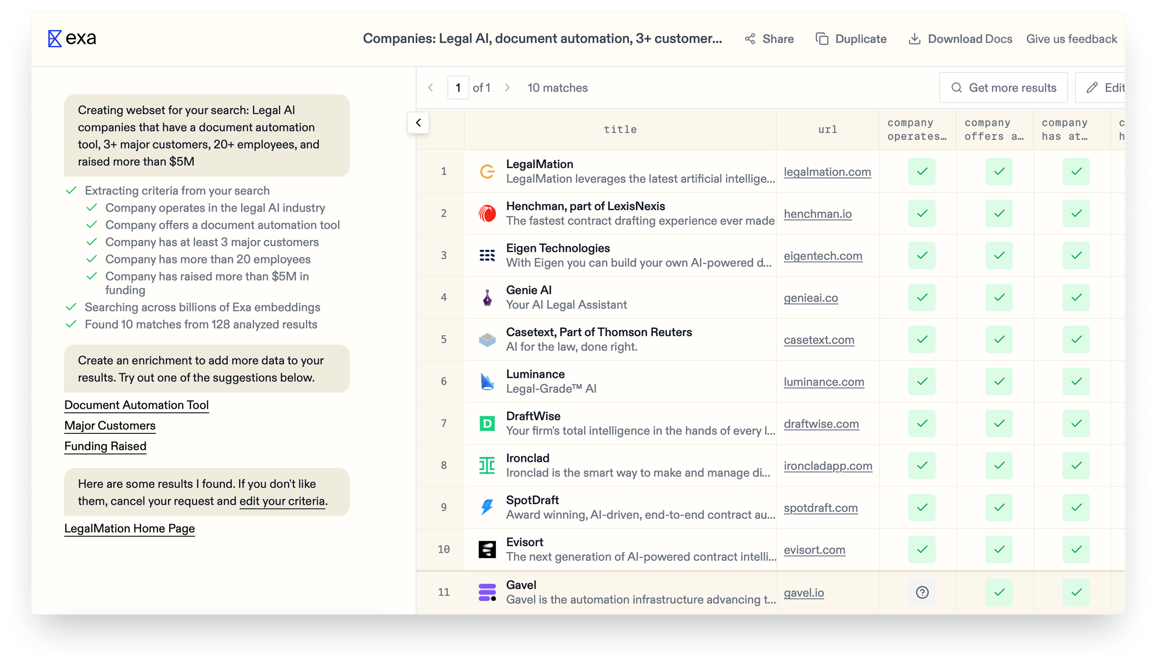Click the LegalMation company logo icon
This screenshot has height=665, width=1156.
pyautogui.click(x=487, y=171)
